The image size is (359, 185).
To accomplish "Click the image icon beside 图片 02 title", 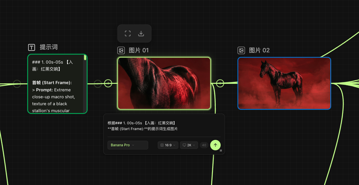I will tap(241, 51).
